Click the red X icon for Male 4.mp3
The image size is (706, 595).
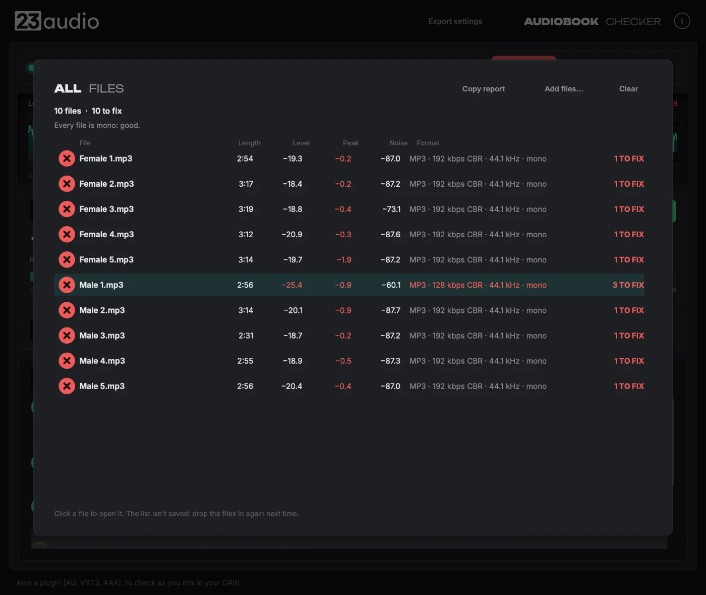point(67,361)
